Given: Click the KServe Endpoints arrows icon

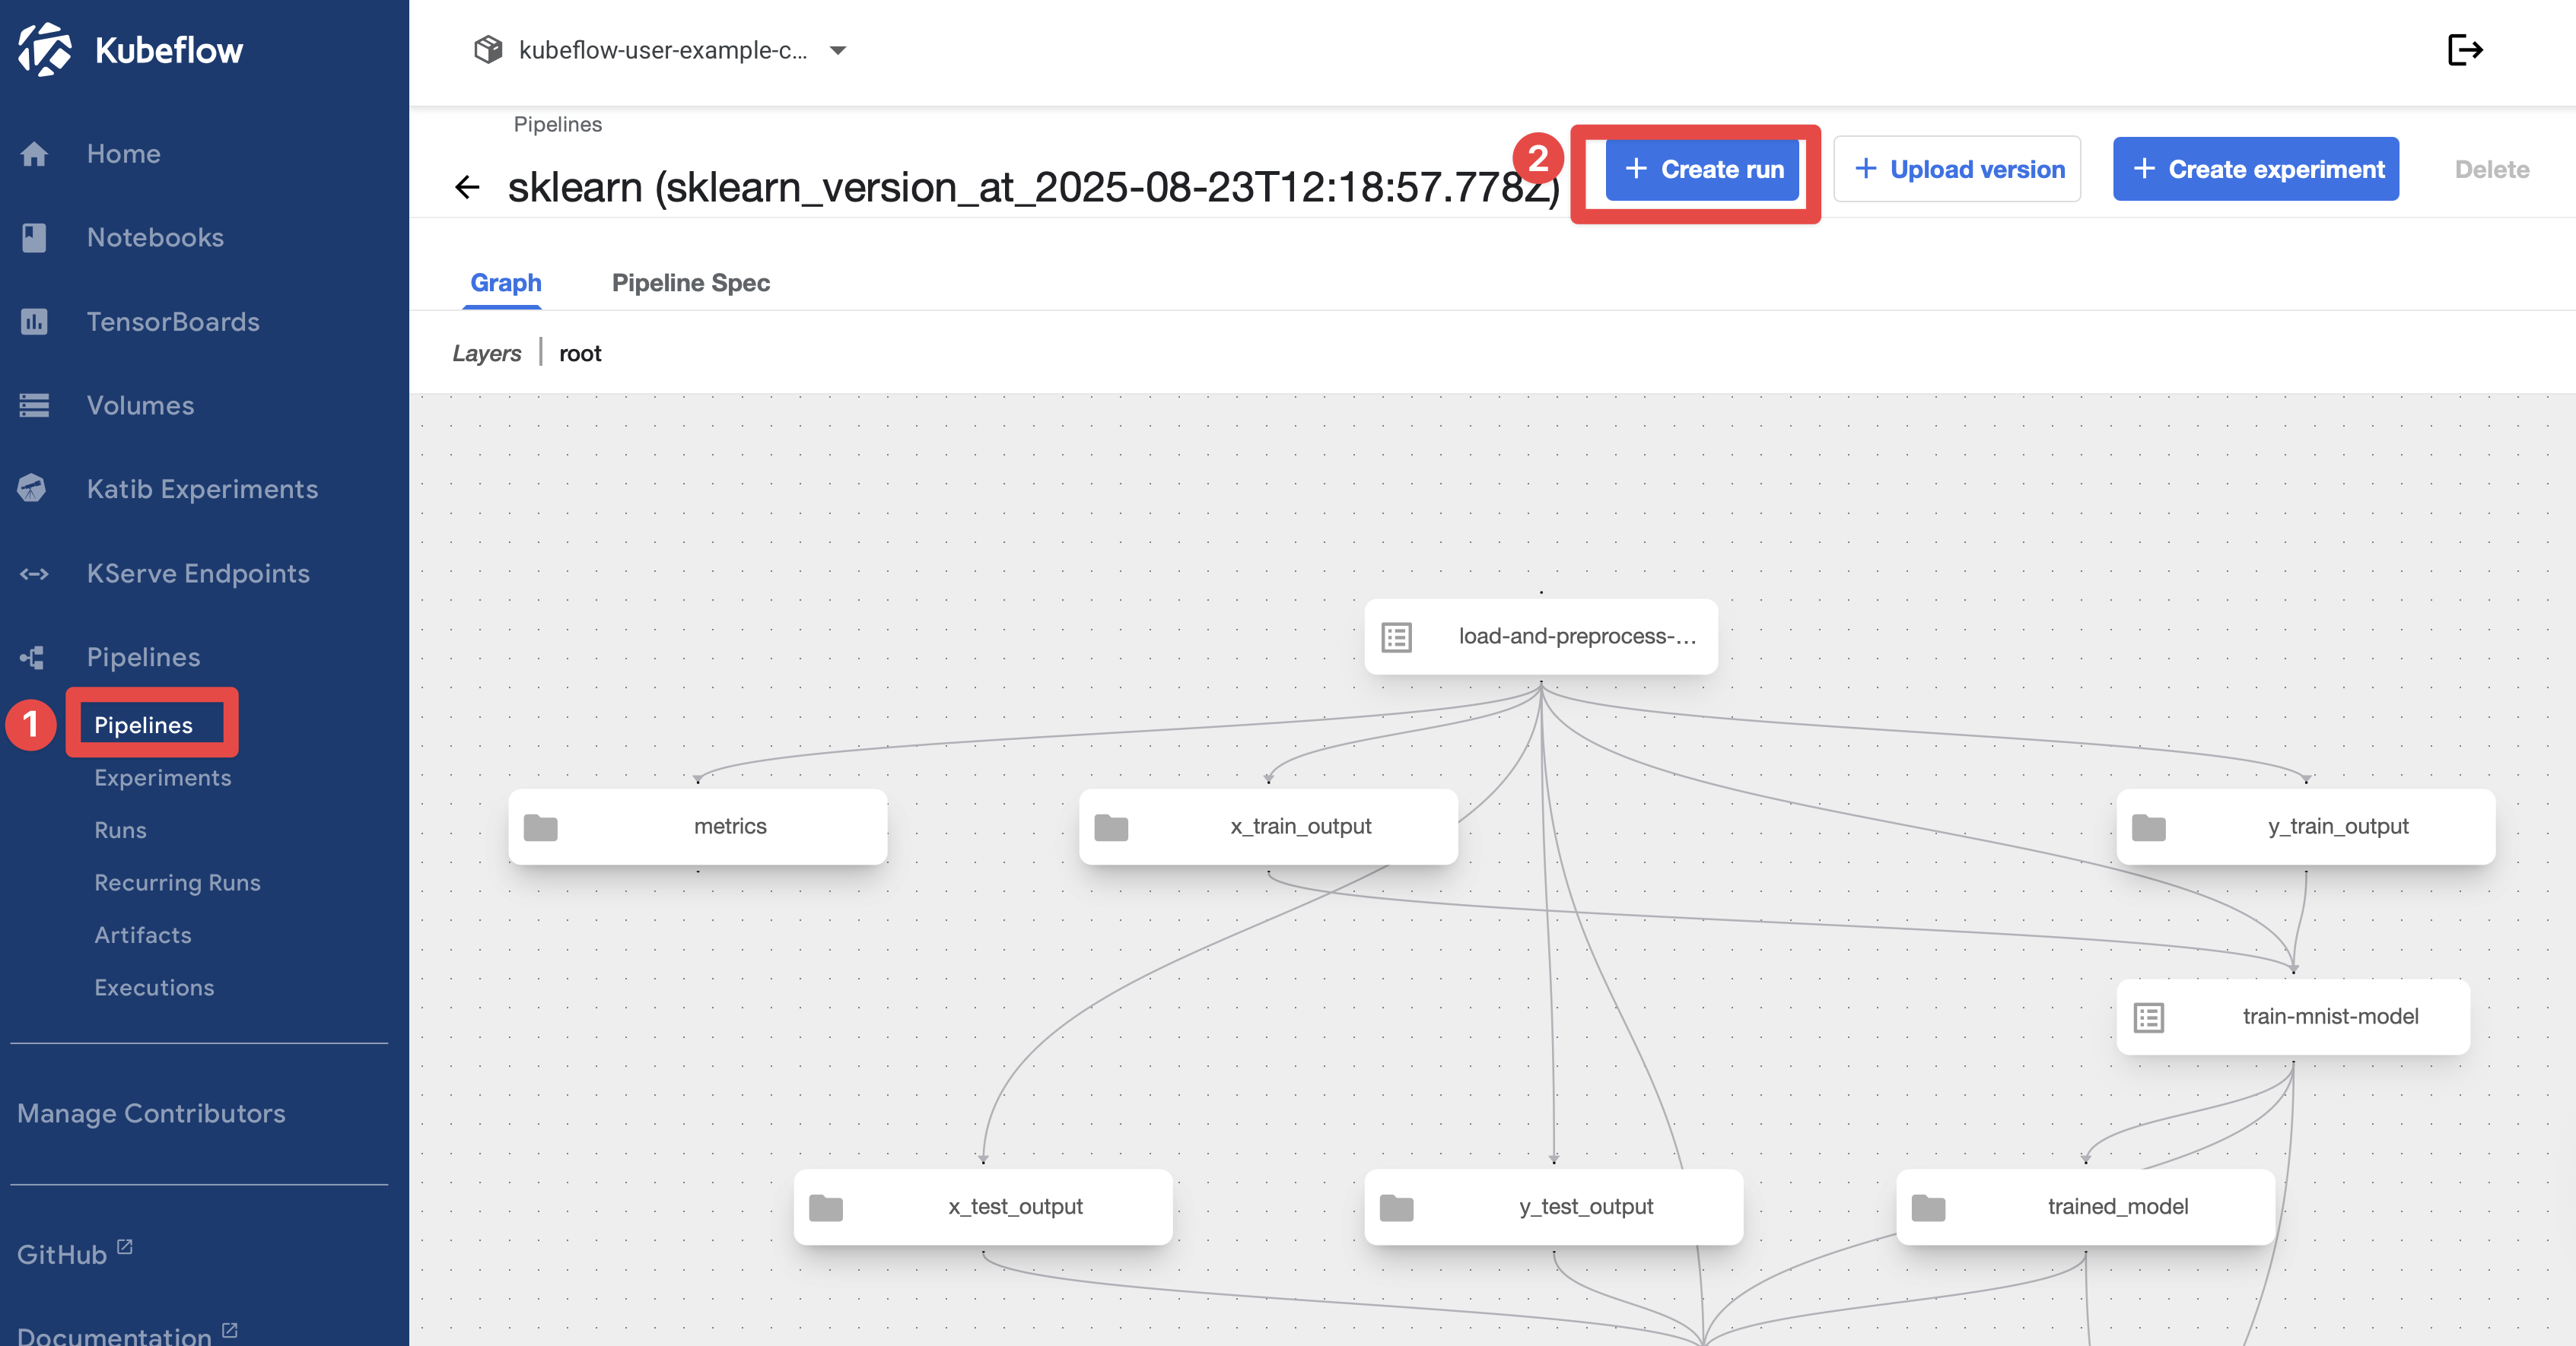Looking at the screenshot, I should (34, 573).
